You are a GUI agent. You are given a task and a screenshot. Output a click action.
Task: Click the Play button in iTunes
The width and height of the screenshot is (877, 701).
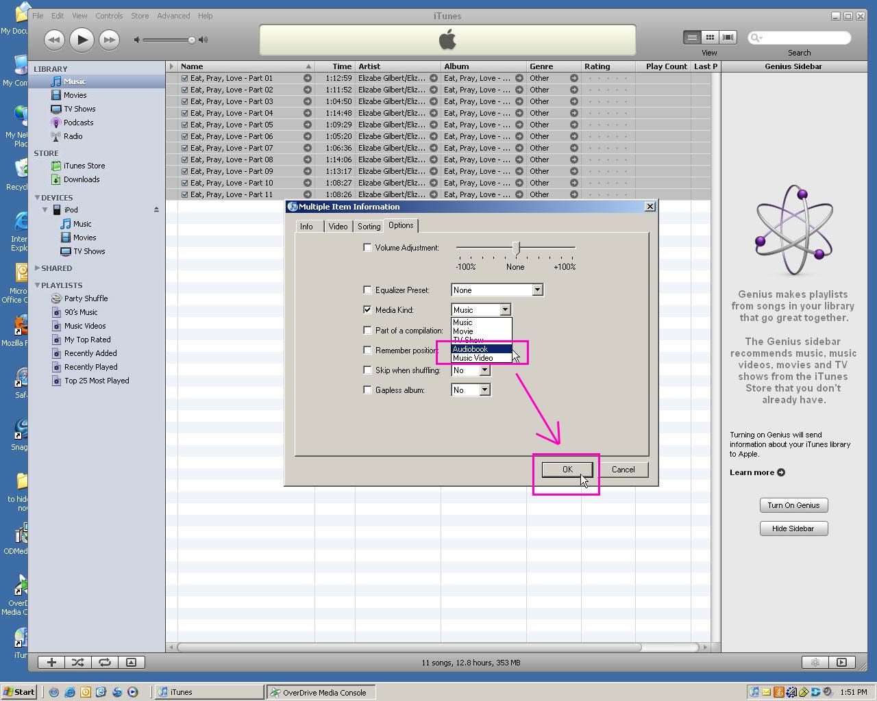click(82, 40)
